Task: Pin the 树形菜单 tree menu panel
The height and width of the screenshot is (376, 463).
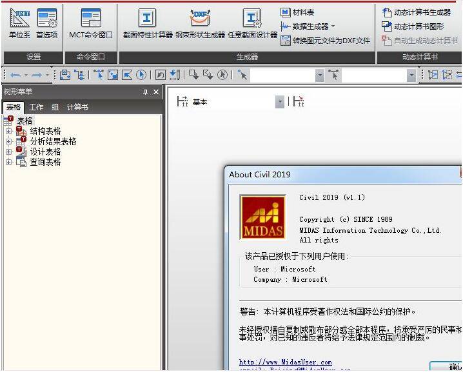Action: click(x=145, y=92)
